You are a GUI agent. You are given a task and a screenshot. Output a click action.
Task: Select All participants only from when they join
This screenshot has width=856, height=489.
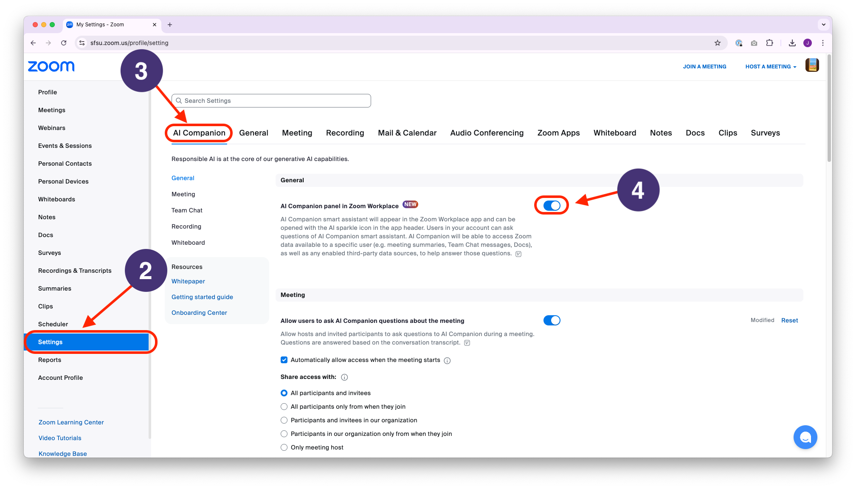pyautogui.click(x=284, y=407)
